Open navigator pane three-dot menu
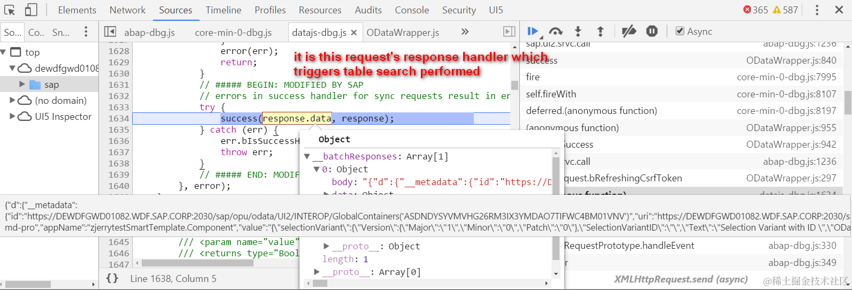852x290 pixels. [x=86, y=32]
